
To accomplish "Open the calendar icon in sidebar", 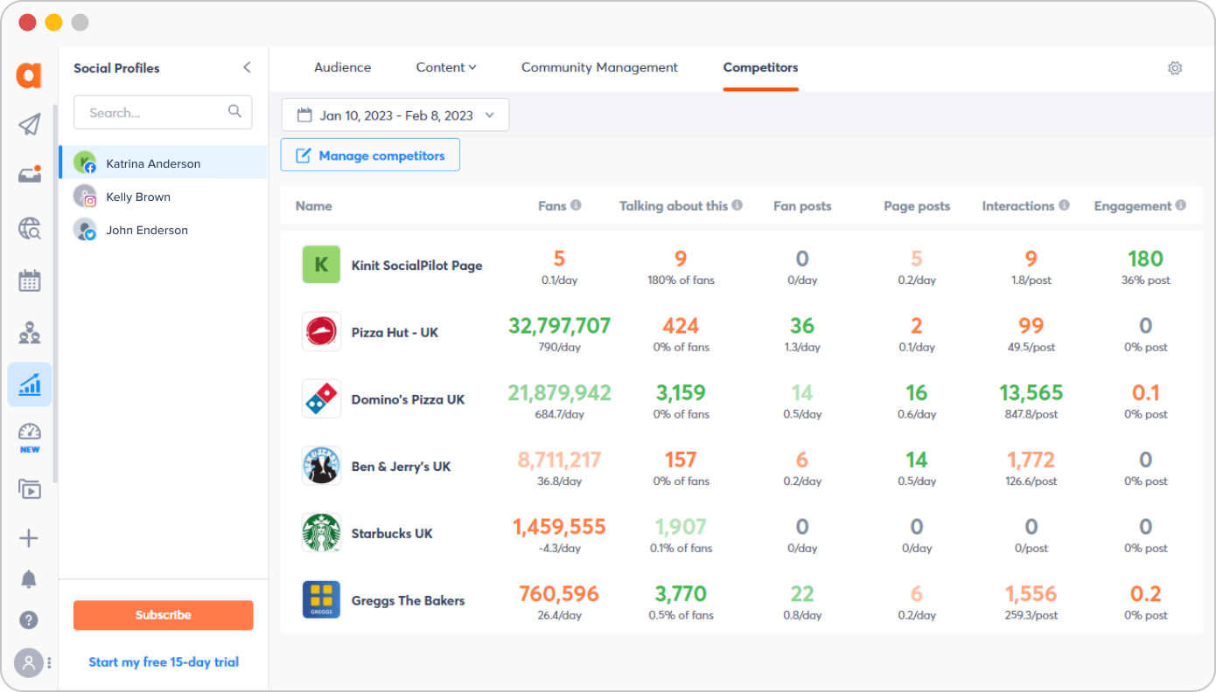I will point(30,280).
